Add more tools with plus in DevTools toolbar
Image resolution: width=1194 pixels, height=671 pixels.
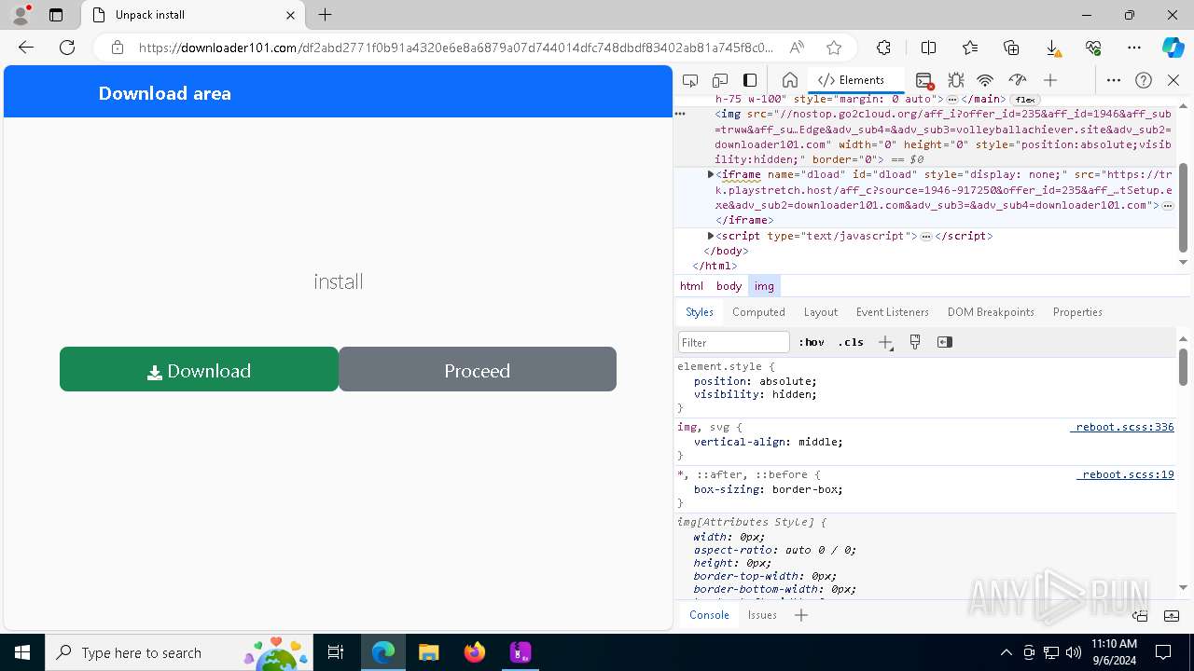pos(1050,80)
